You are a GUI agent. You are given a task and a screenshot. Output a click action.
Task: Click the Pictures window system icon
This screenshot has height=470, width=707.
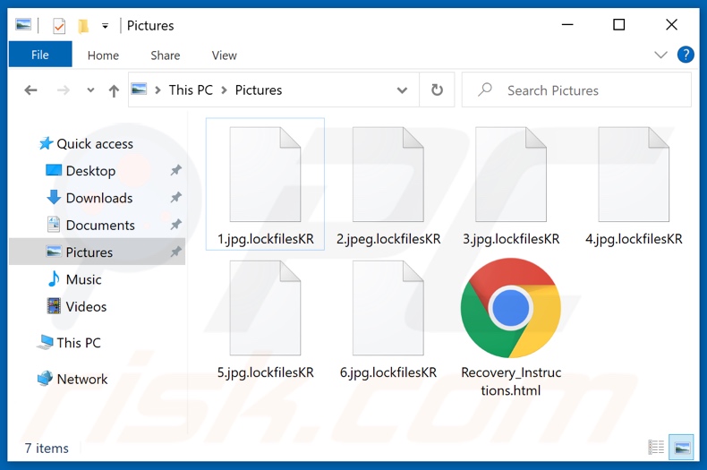click(x=23, y=24)
